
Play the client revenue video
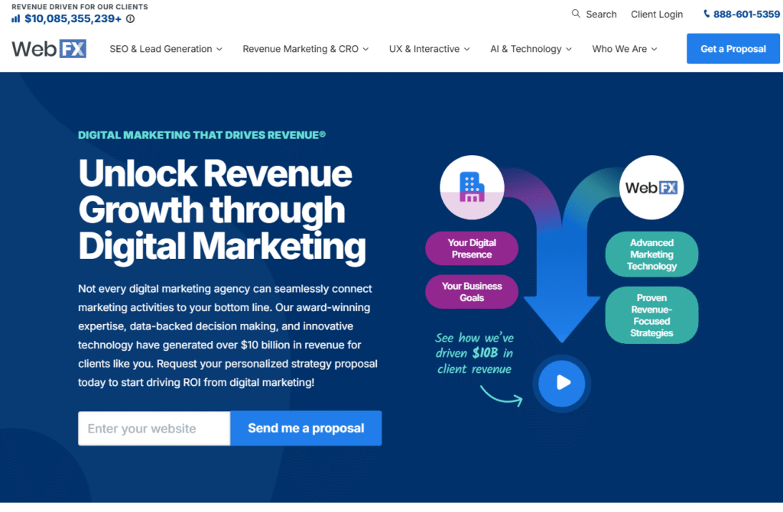click(562, 383)
